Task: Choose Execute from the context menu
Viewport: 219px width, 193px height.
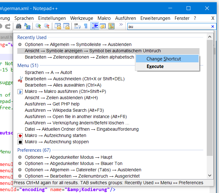Action: click(167, 66)
